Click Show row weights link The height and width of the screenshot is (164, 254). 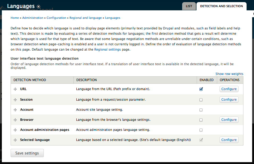point(229,74)
